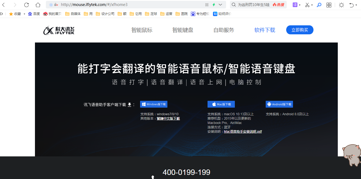Toggle the sun brightness mode icon
The height and width of the screenshot is (179, 361).
[341, 5]
